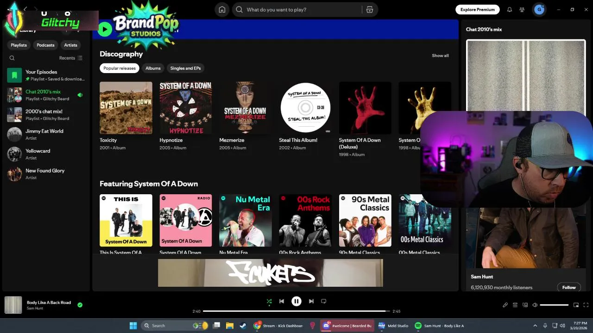593x333 pixels.
Task: Open File Explorer from the taskbar
Action: 229,326
